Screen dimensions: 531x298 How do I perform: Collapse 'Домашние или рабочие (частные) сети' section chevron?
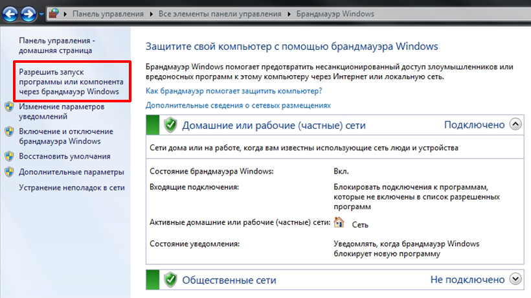coord(515,124)
